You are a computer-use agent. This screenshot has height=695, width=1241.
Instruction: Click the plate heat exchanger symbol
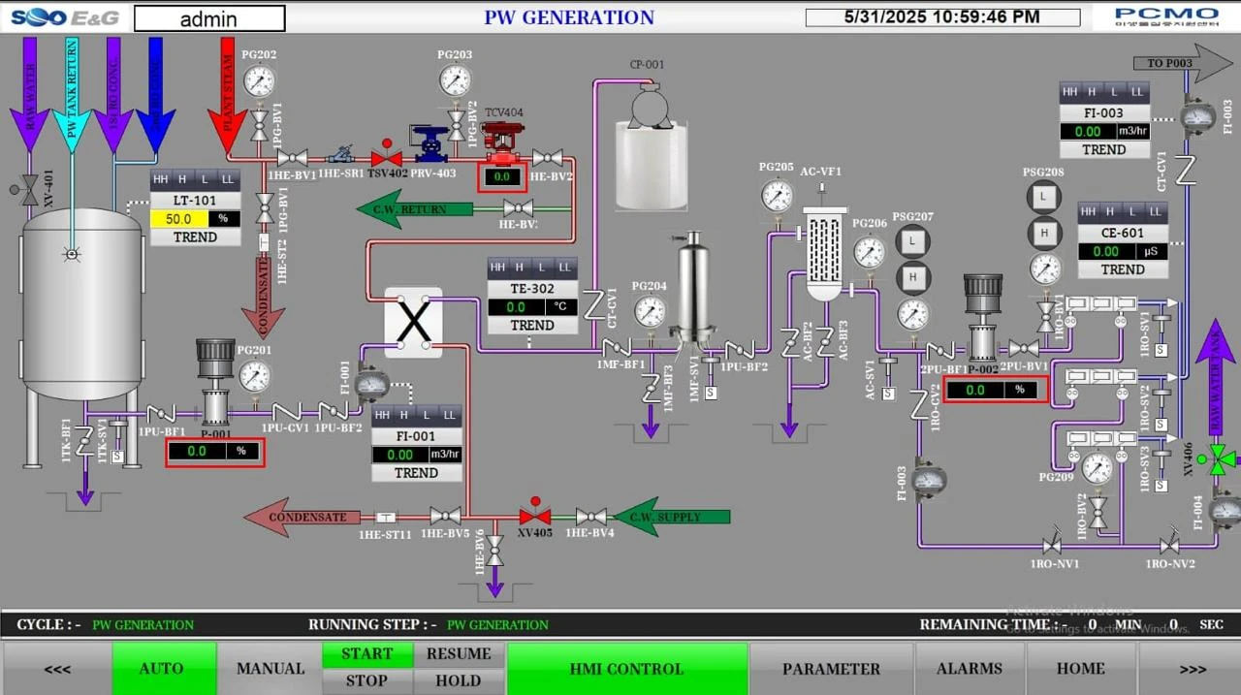414,322
